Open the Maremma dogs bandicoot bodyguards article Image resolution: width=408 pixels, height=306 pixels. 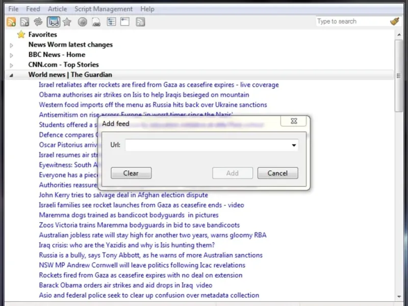coord(129,215)
